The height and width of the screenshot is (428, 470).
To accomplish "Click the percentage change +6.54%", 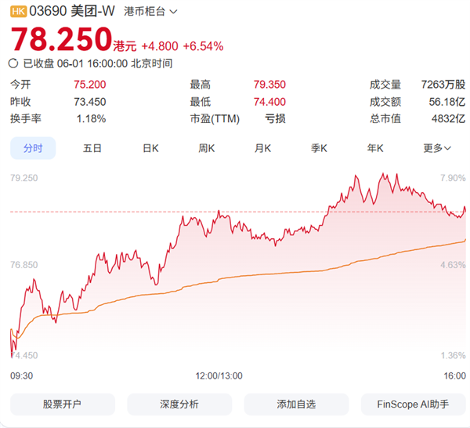I will click(x=203, y=46).
